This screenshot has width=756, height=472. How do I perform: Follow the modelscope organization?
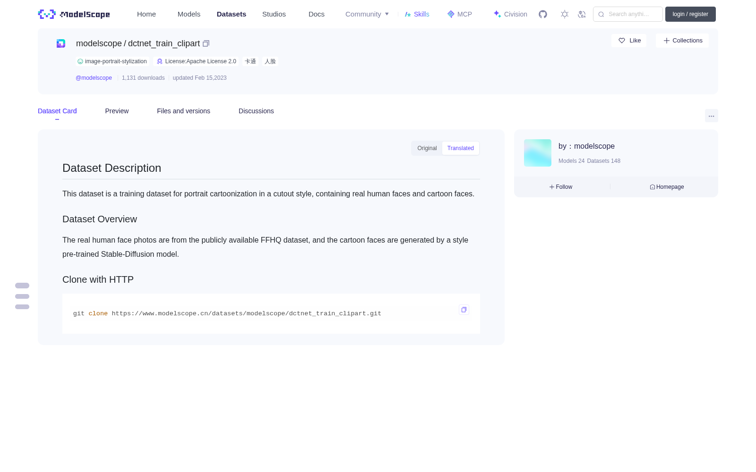coord(560,187)
